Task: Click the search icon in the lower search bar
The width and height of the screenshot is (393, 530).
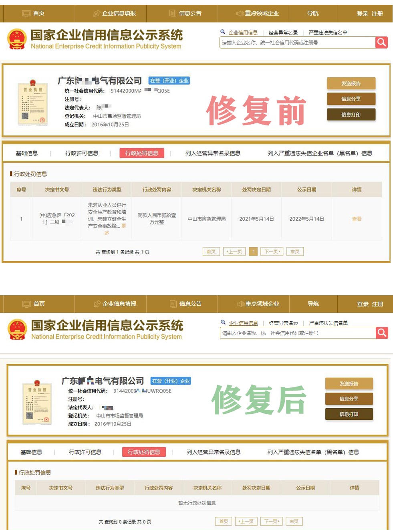Action: [x=381, y=333]
